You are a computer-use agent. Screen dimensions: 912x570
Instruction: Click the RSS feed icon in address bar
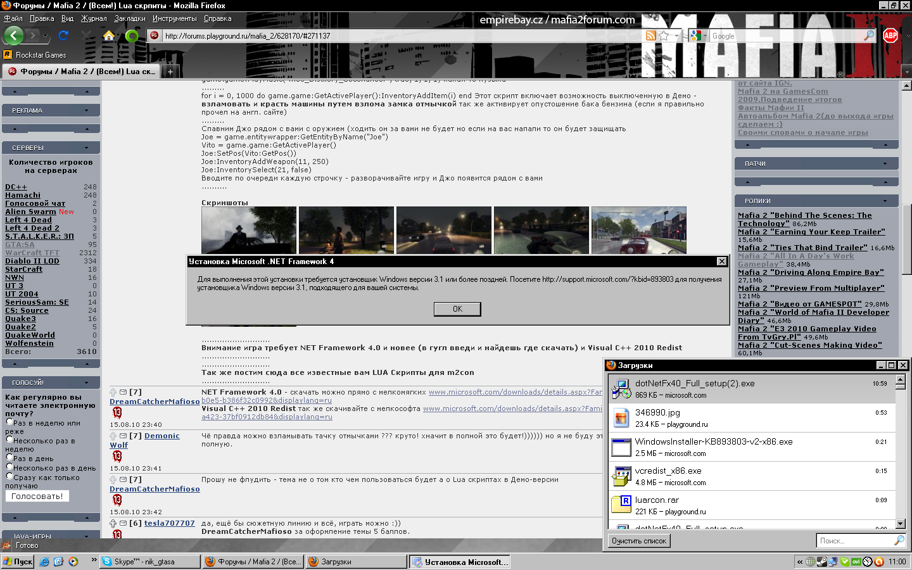[x=650, y=36]
